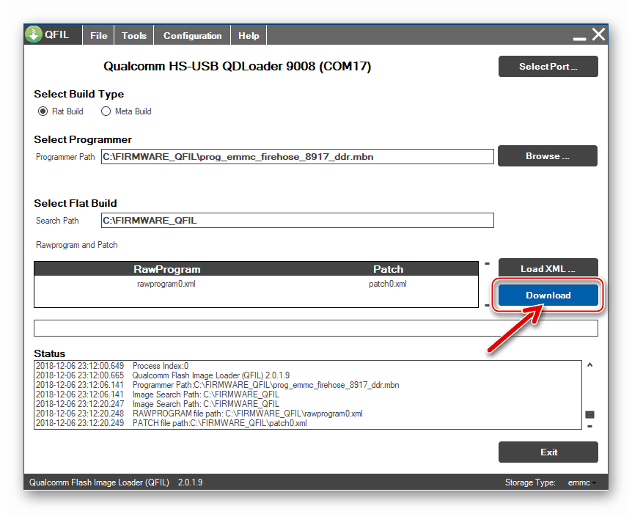Open the File menu

(99, 35)
